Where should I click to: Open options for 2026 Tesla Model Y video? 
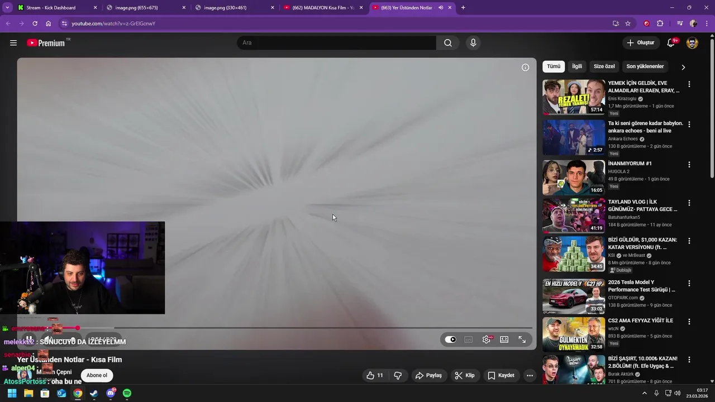[x=689, y=283]
